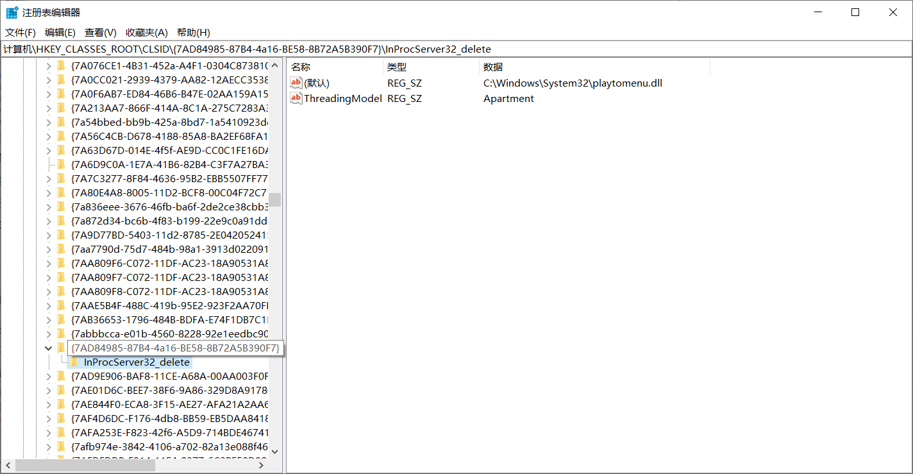Click the registry path address bar
This screenshot has width=913, height=474.
(456, 49)
